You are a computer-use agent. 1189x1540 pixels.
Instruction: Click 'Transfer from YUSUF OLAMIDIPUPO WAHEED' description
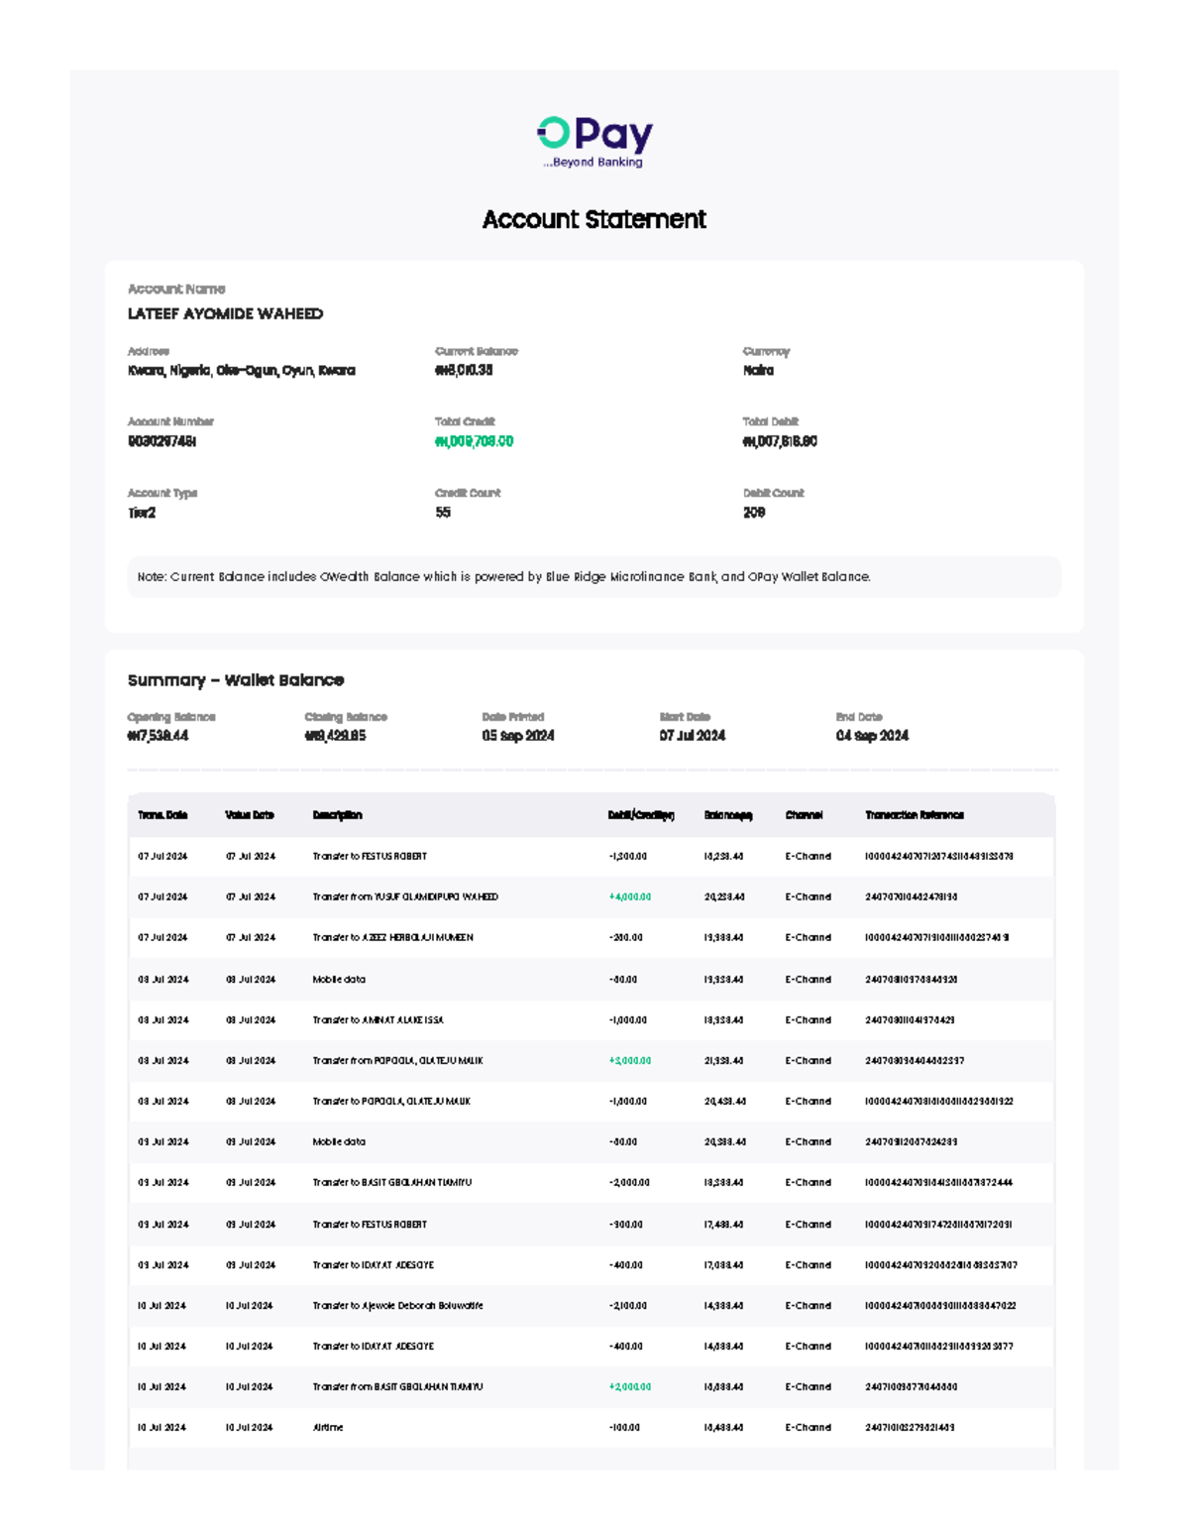click(405, 896)
